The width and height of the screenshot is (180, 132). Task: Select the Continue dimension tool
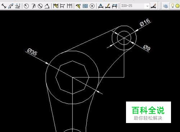tap(69, 6)
